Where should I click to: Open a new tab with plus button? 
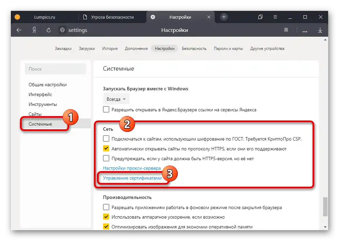(224, 17)
